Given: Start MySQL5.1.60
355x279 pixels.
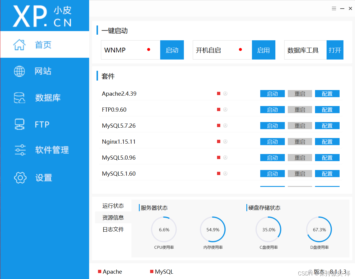Looking at the screenshot, I should [272, 174].
